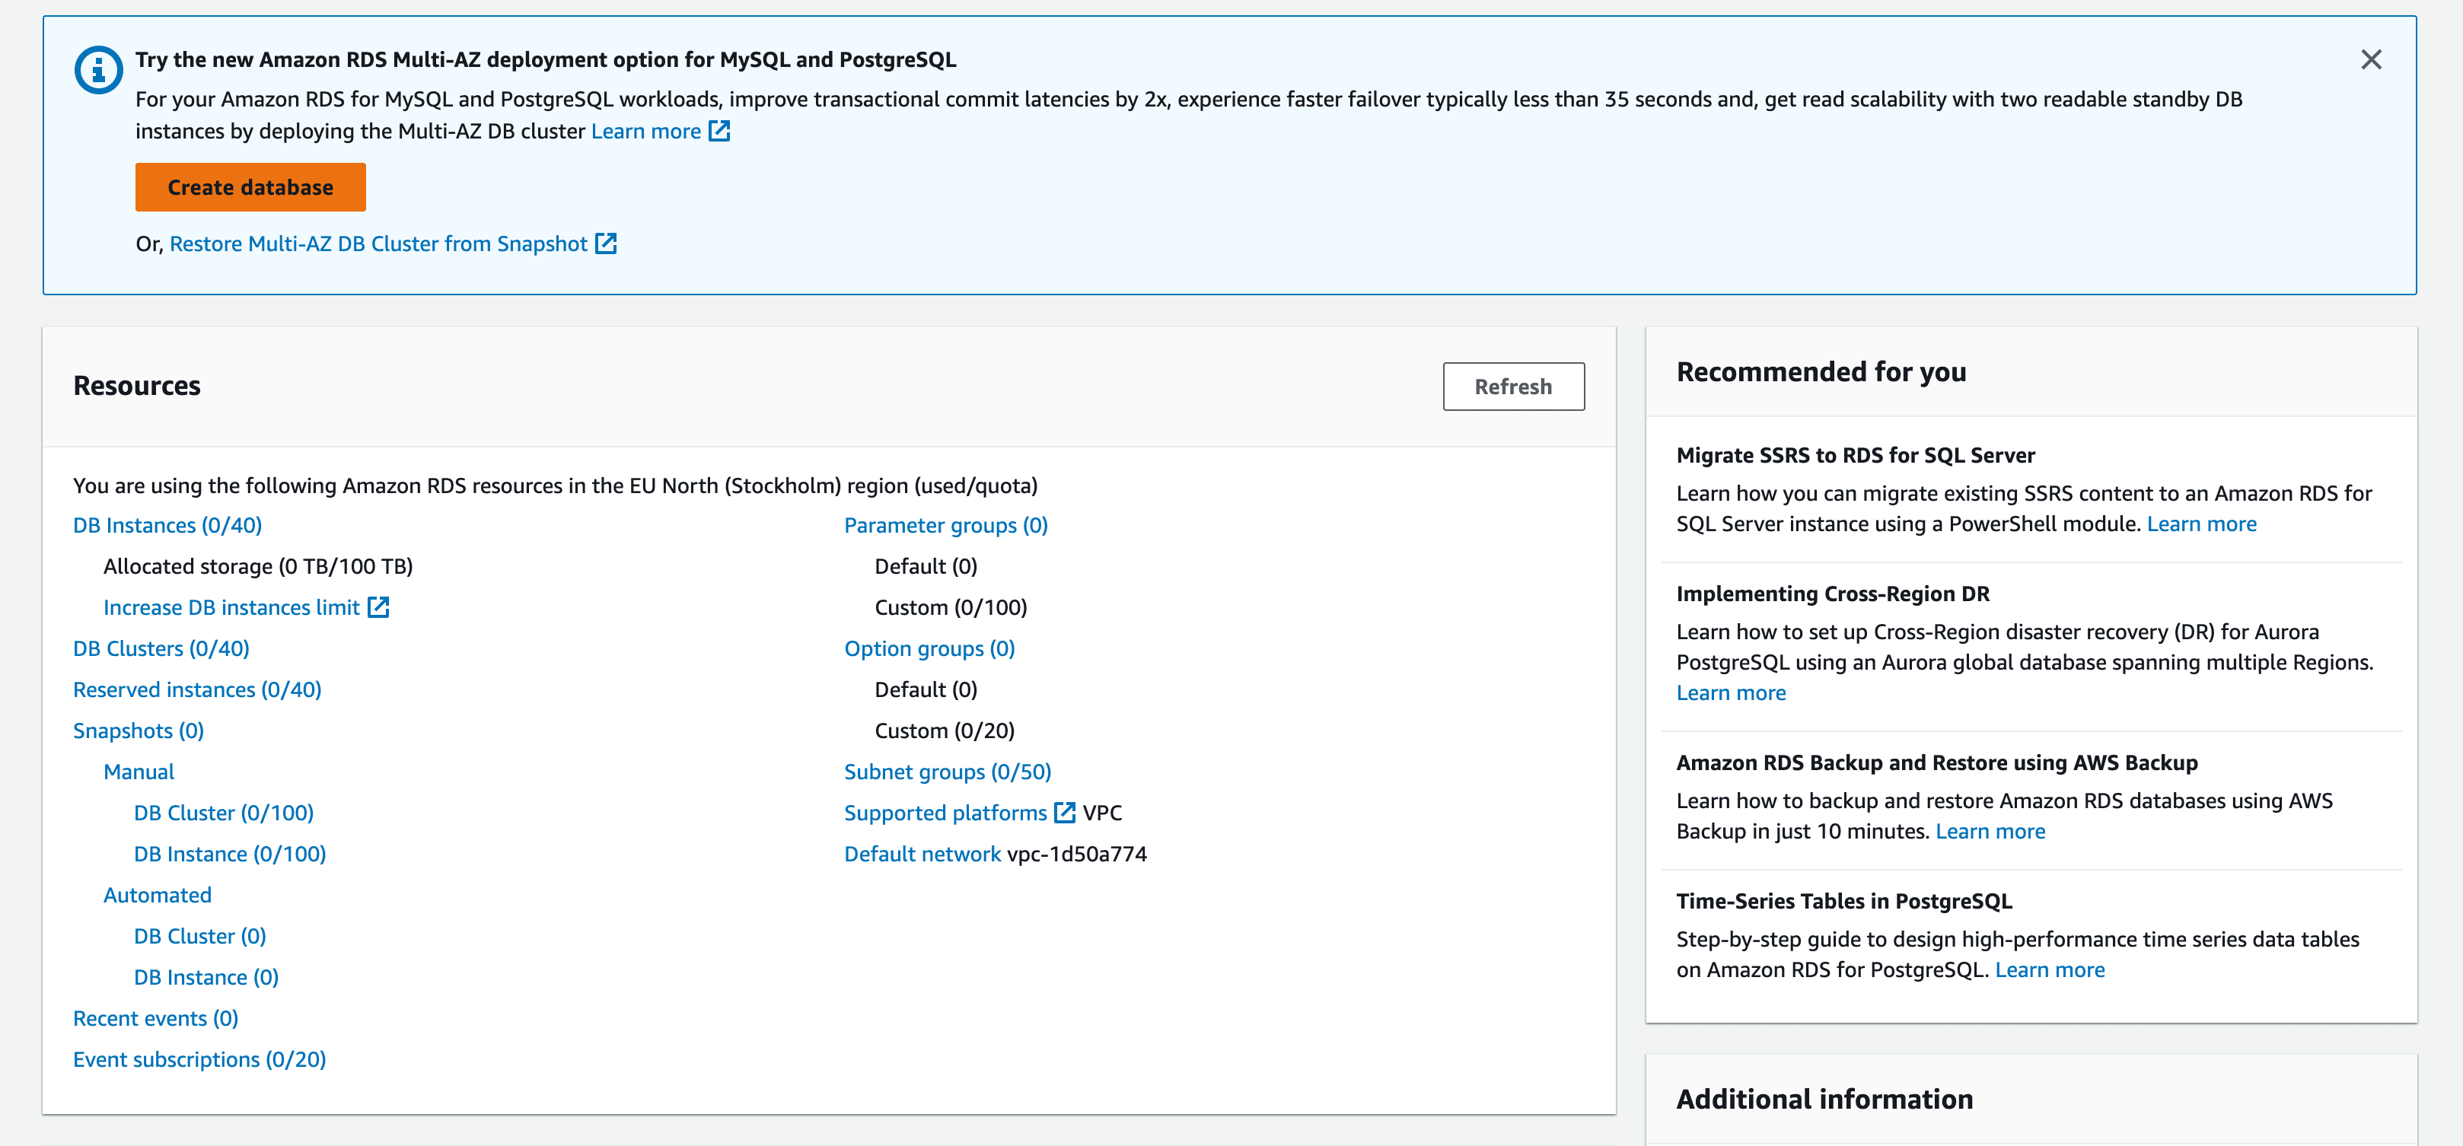Viewport: 2463px width, 1146px height.
Task: Open automated DB Cluster (0) link
Action: pos(200,936)
